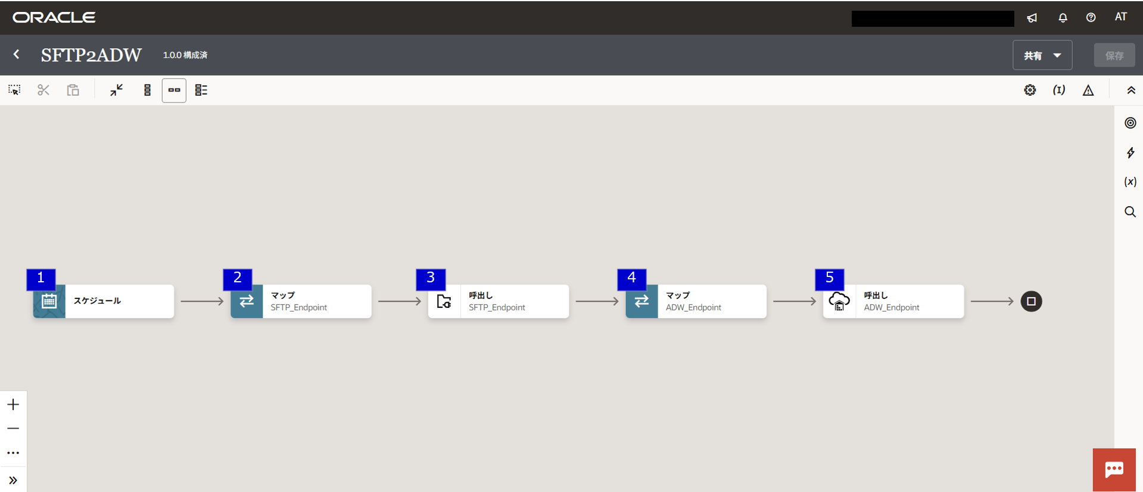The image size is (1143, 492).
Task: Open more canvas options ellipsis
Action: (x=13, y=453)
